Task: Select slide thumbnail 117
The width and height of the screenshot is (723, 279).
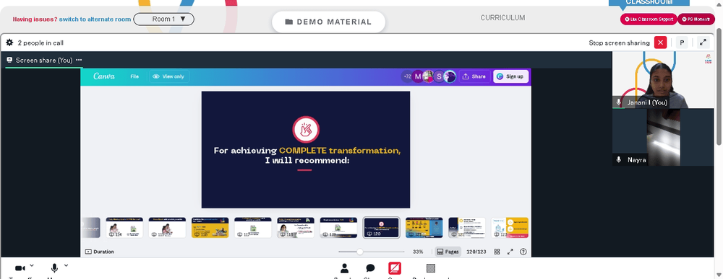Action: point(252,228)
